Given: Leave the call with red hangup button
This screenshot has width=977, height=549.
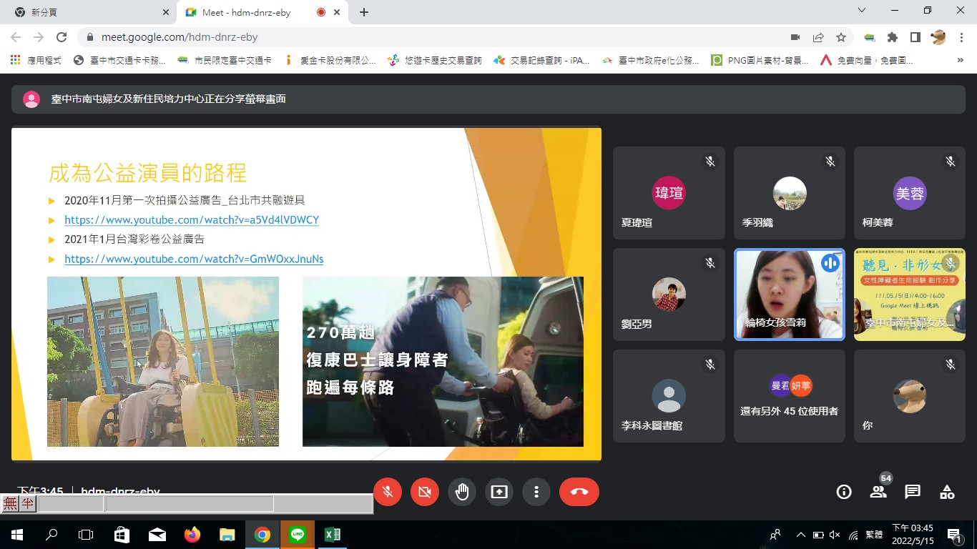Looking at the screenshot, I should [x=579, y=492].
